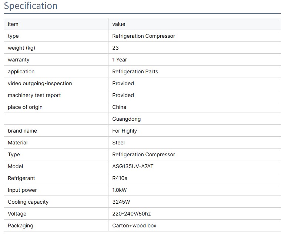285x237 pixels.
Task: Select the video outgoing-inspection label
Action: (40, 83)
